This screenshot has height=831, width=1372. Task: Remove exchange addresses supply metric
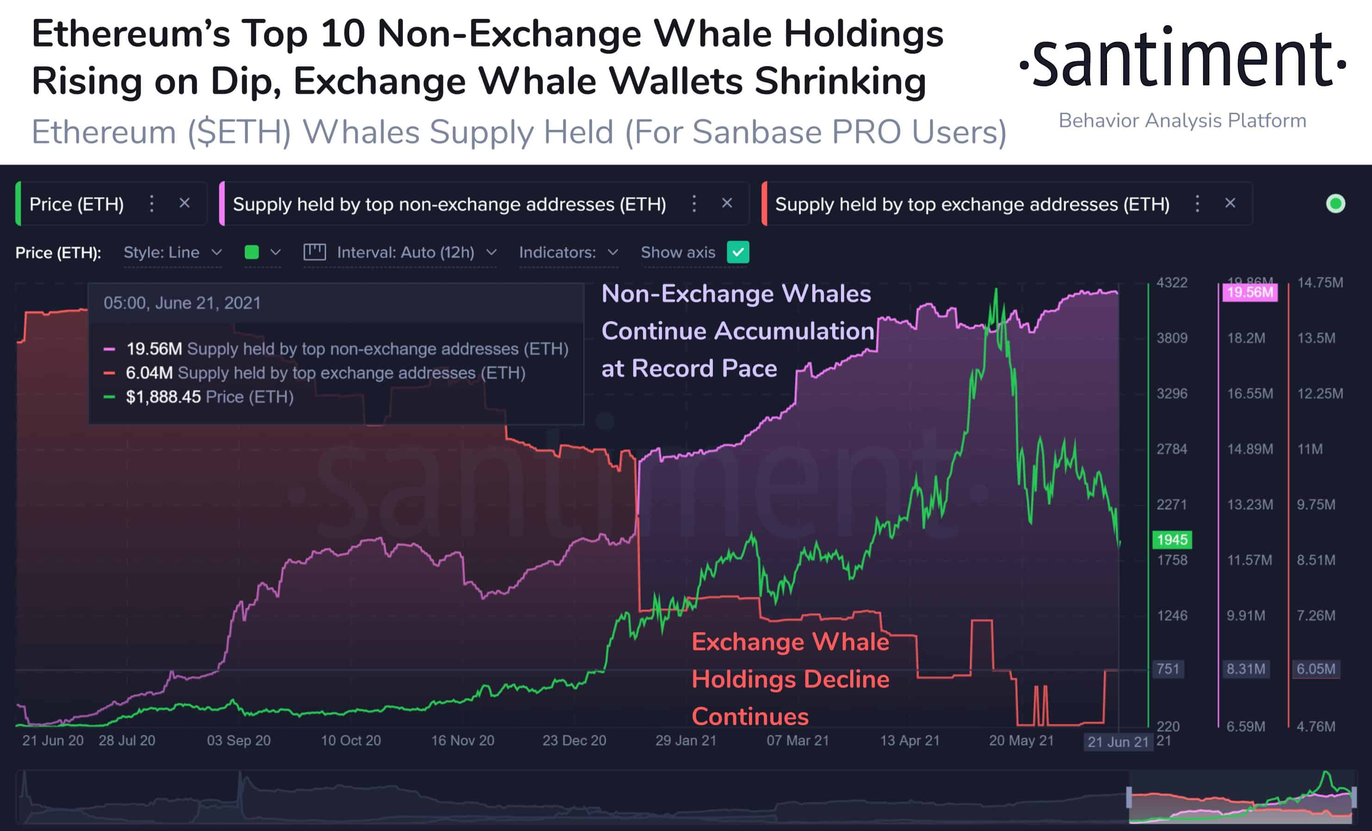(1230, 203)
